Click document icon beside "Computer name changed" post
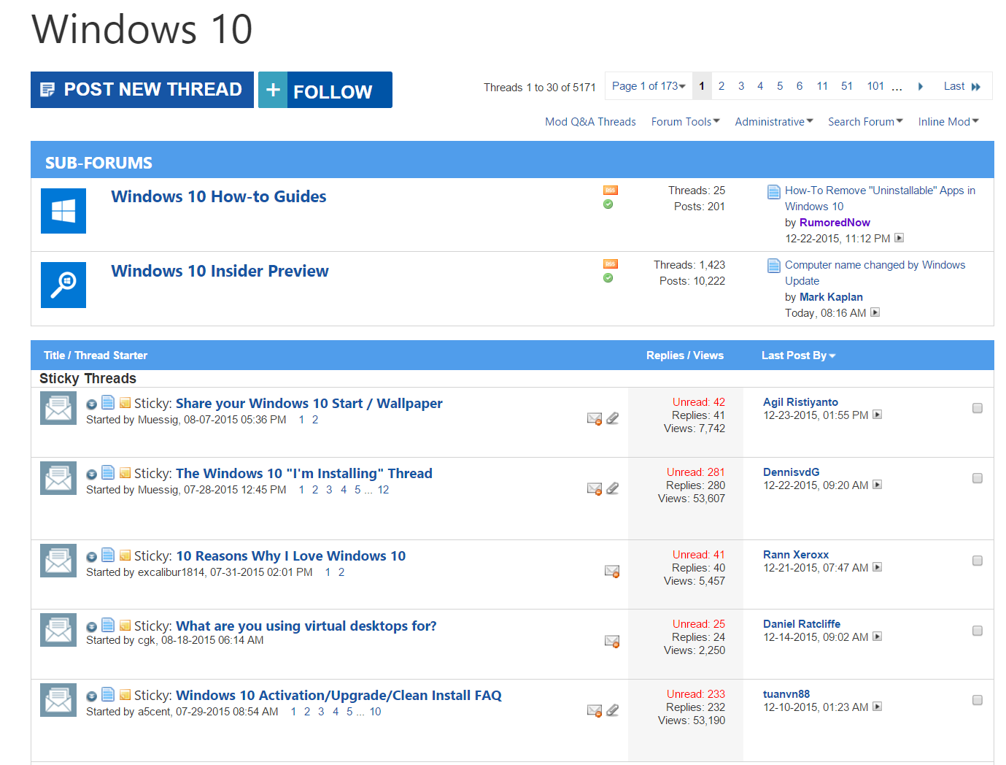Screen dimensions: 1006x765 coord(774,266)
